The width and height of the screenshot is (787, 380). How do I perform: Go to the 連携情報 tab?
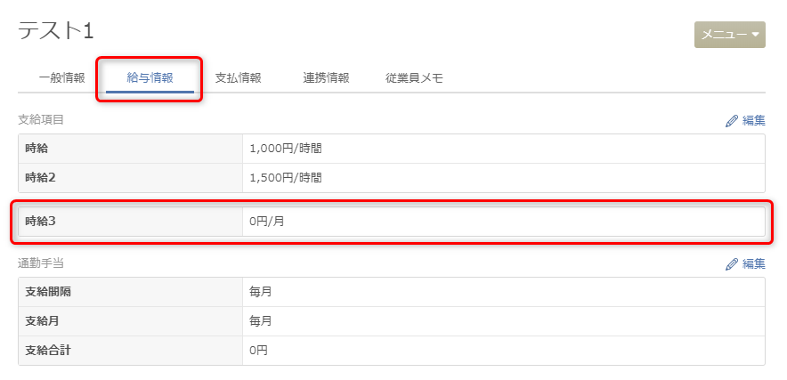[326, 78]
